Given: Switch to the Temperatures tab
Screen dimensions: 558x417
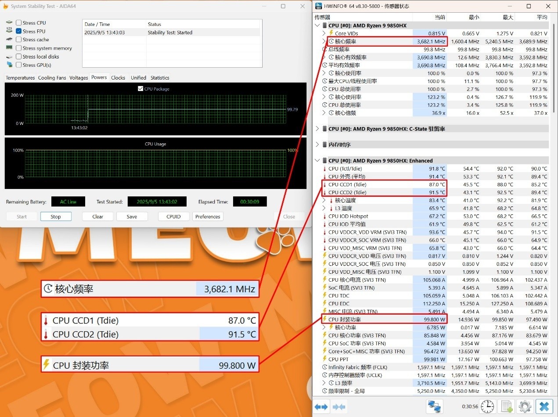Looking at the screenshot, I should tap(20, 78).
